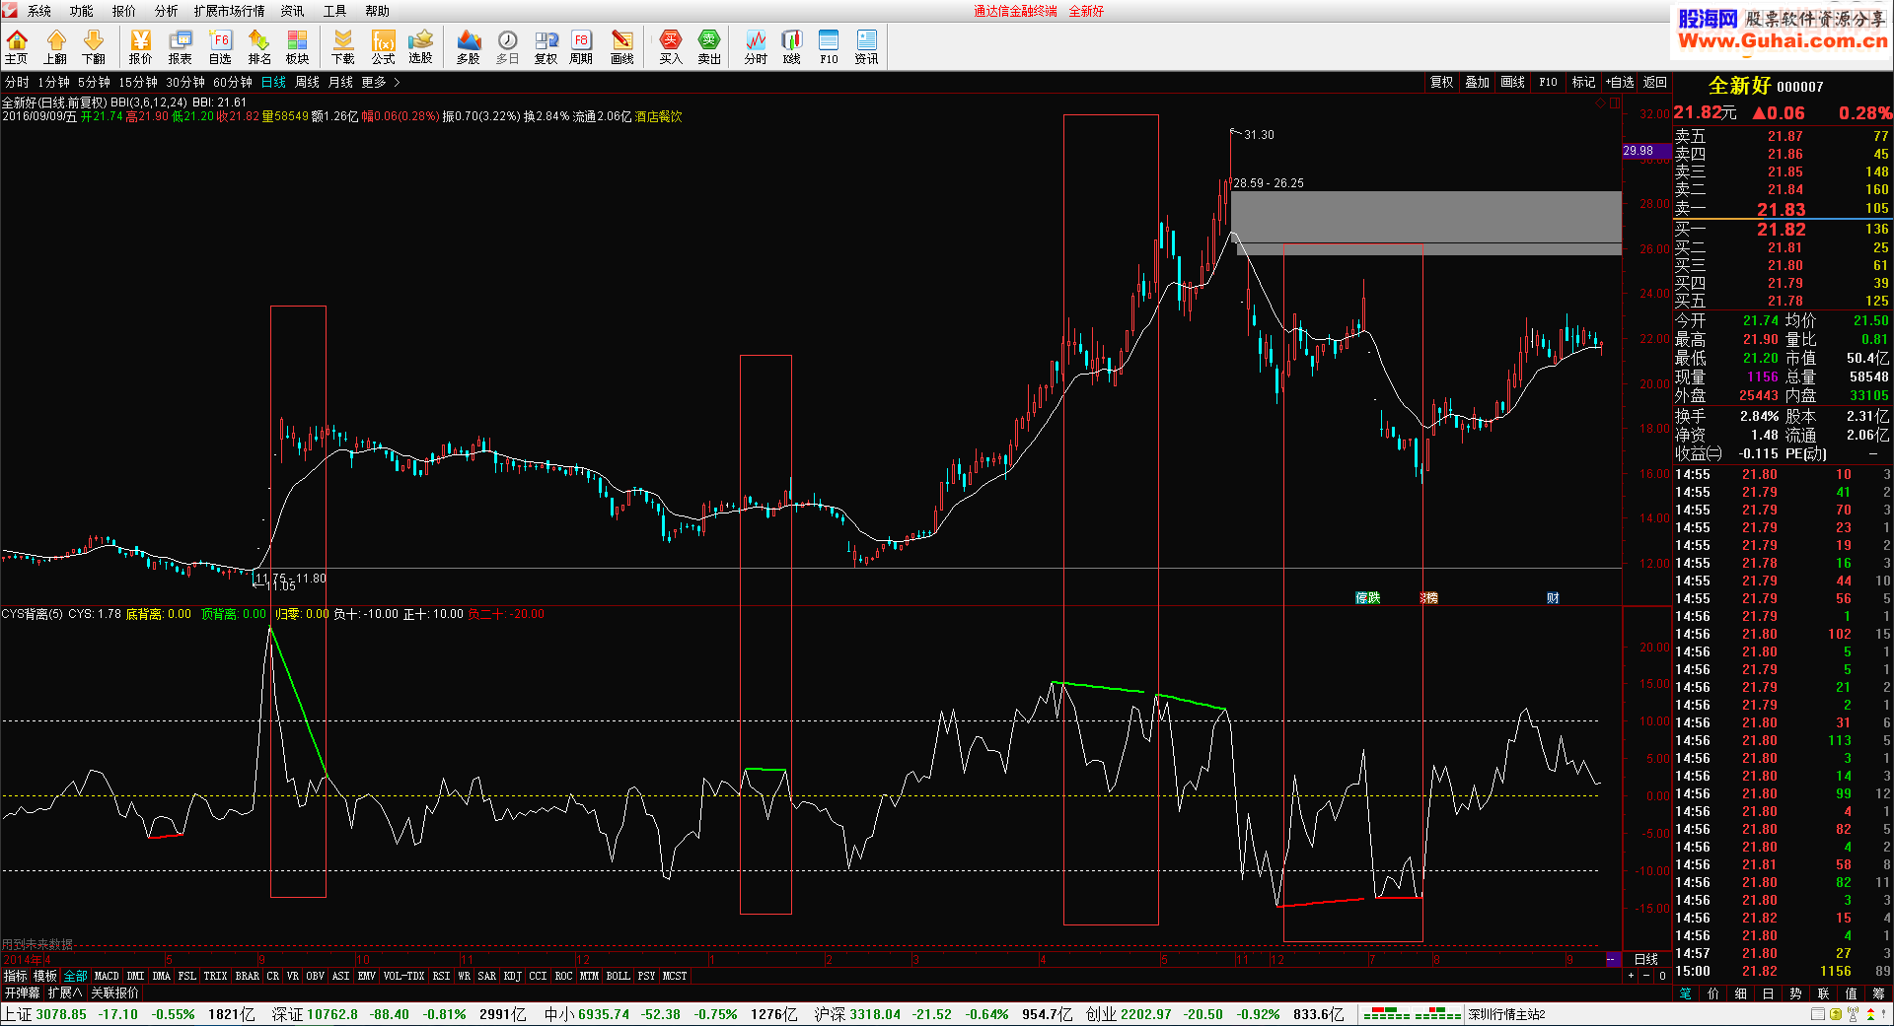1894x1026 pixels.
Task: Open the 关联报价 tab
Action: (115, 992)
